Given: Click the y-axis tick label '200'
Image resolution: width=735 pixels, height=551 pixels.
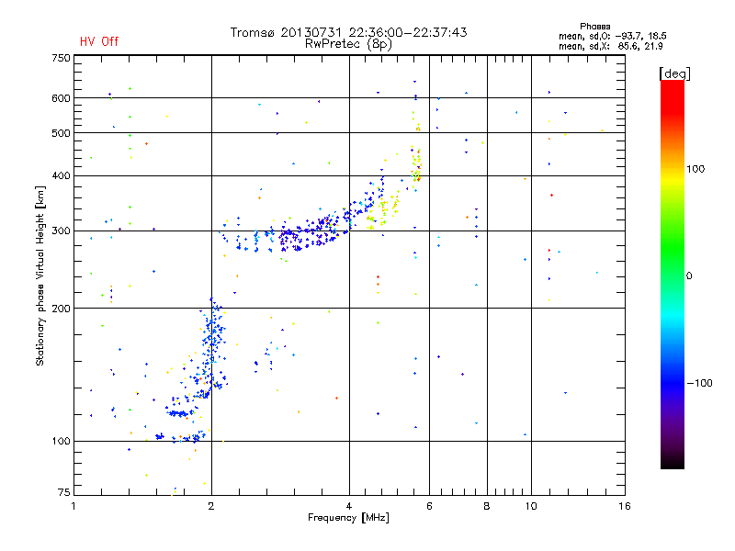Looking at the screenshot, I should pos(62,309).
